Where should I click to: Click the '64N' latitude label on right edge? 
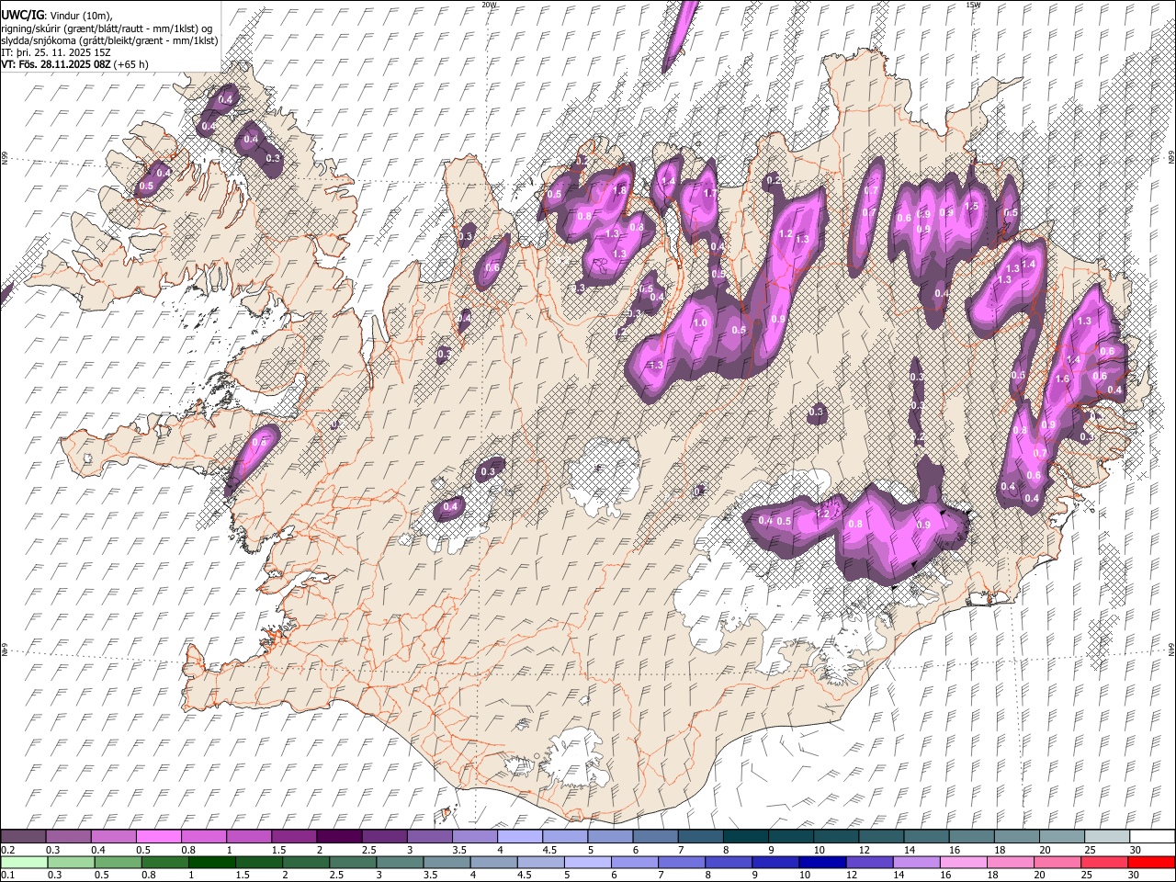click(x=1171, y=649)
